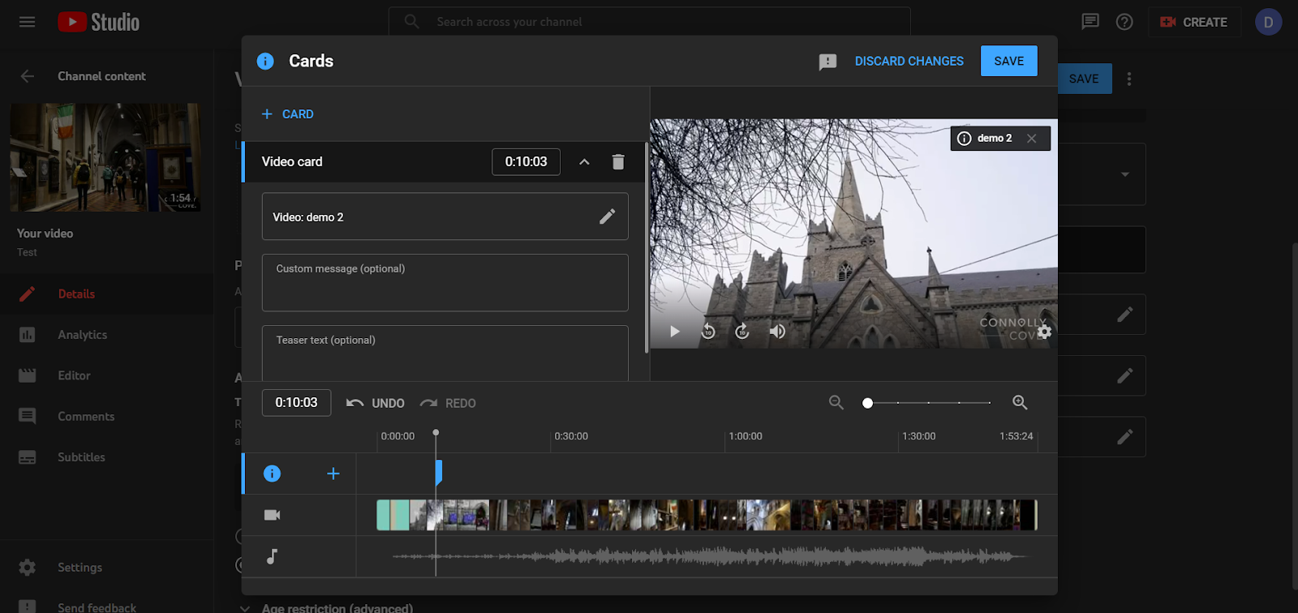Zoom in the timeline
Viewport: 1298px width, 613px height.
coord(1020,402)
